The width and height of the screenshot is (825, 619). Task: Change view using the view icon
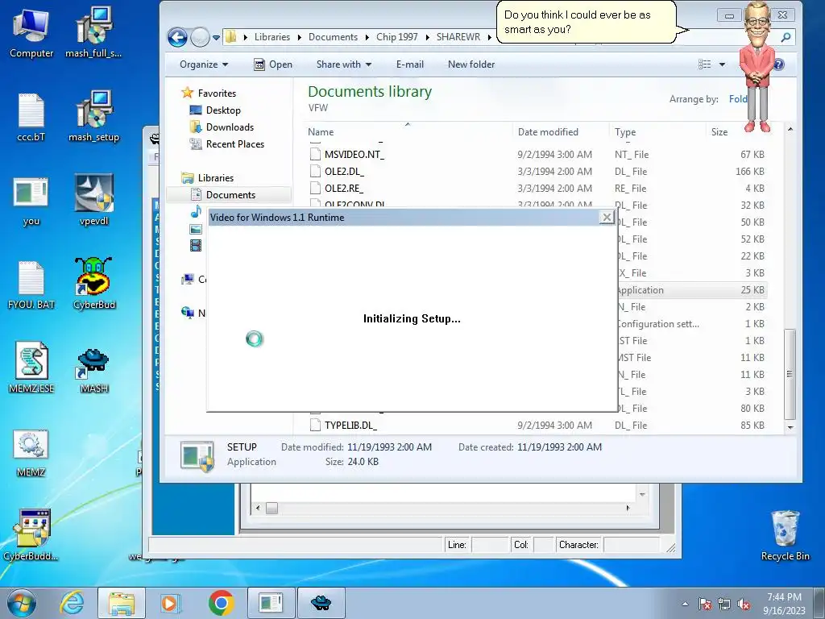pos(704,64)
